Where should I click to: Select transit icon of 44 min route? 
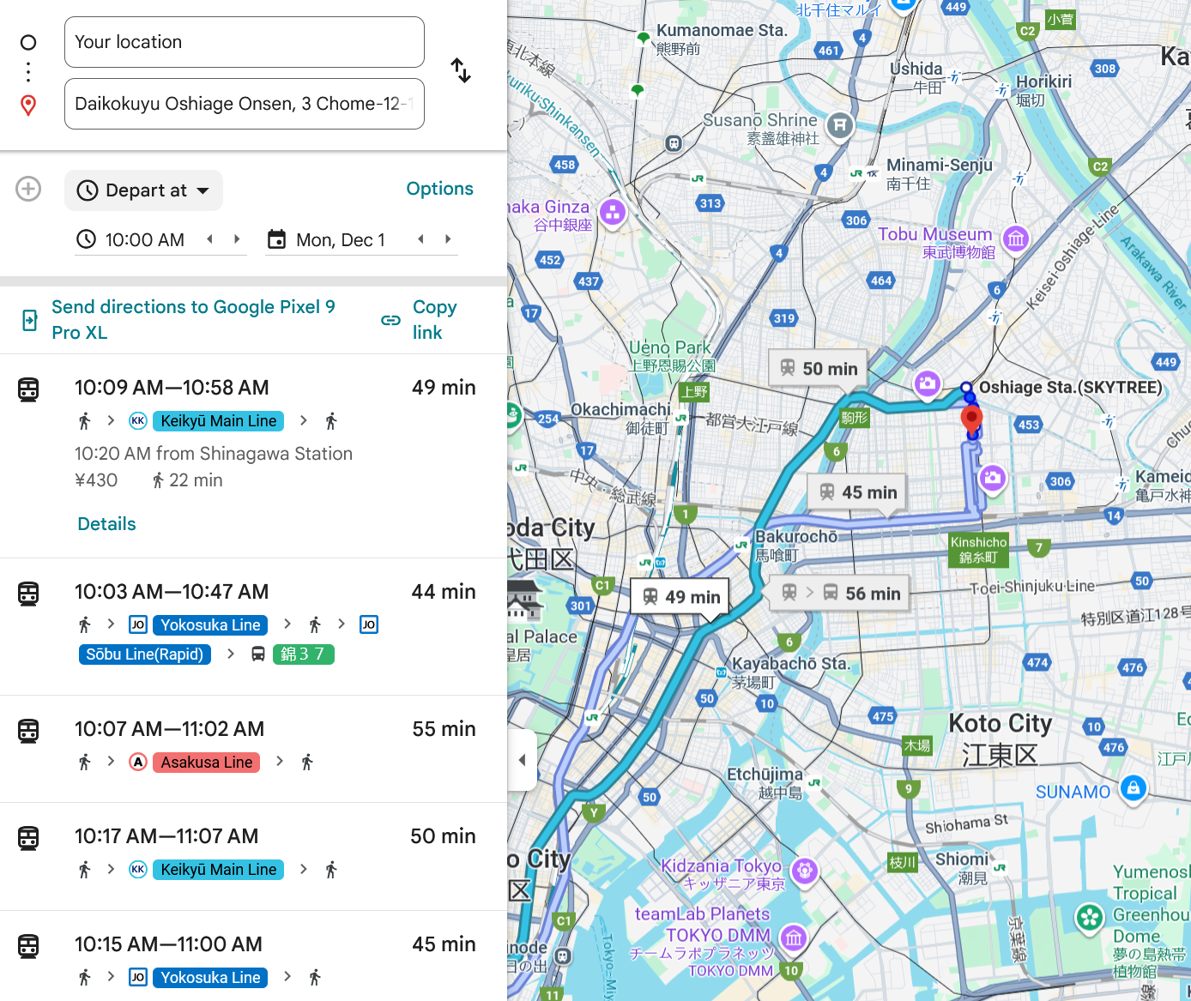[x=28, y=594]
